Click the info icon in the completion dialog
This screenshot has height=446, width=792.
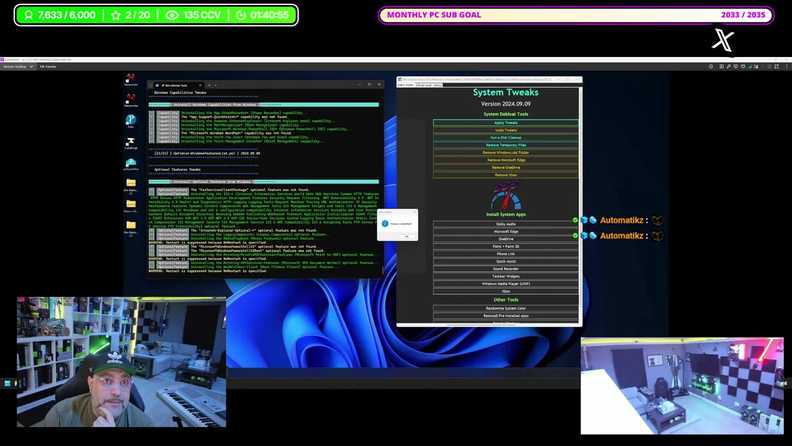click(385, 224)
